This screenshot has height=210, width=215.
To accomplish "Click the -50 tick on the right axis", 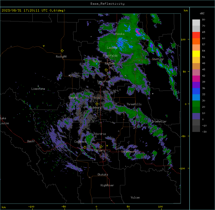I will pyautogui.click(x=183, y=136).
